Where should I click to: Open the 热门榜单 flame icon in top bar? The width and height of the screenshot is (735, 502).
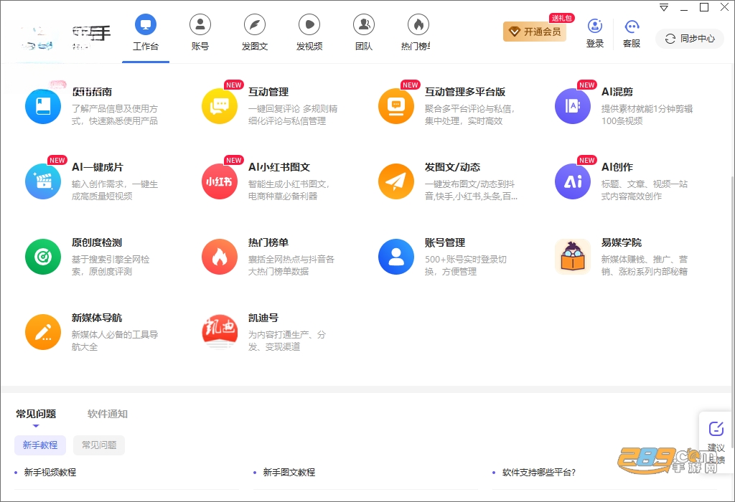[418, 24]
